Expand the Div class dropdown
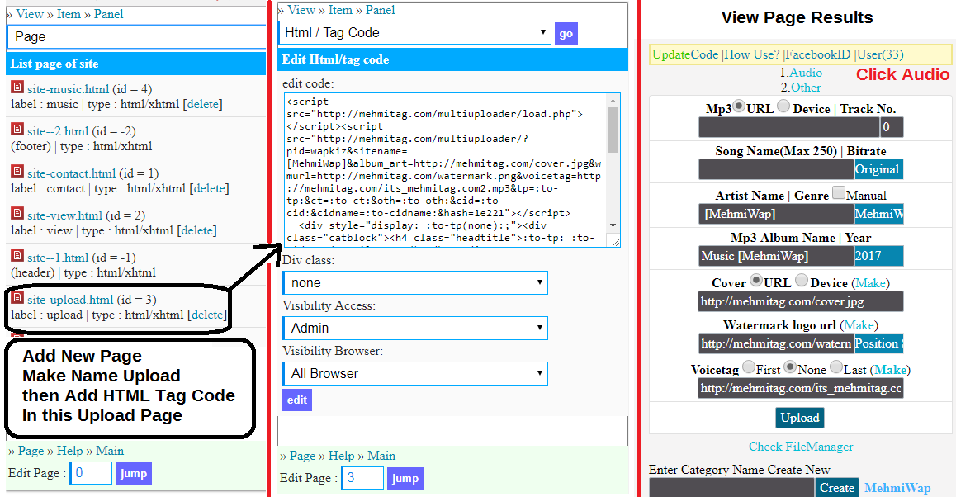 (414, 283)
